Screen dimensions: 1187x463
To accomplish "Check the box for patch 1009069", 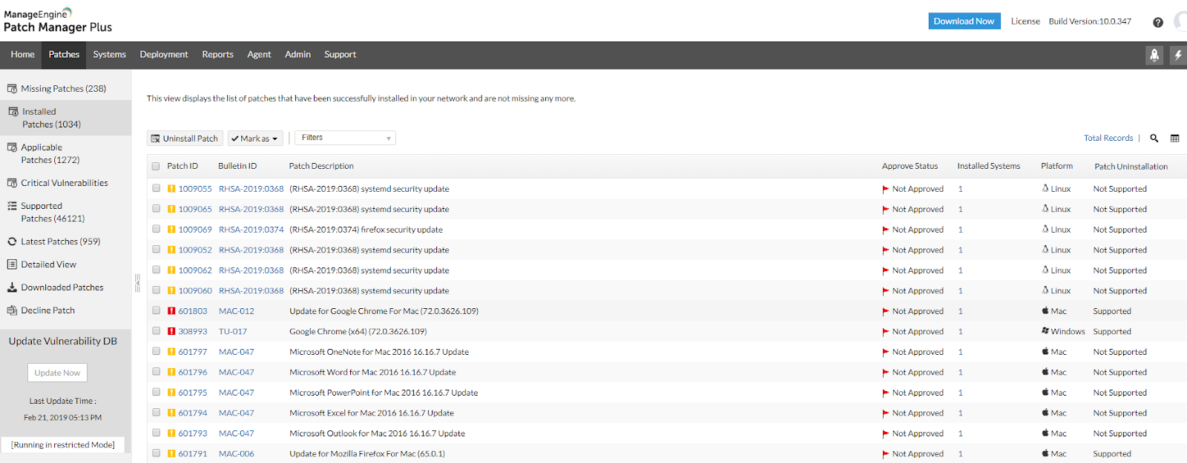I will tap(157, 229).
